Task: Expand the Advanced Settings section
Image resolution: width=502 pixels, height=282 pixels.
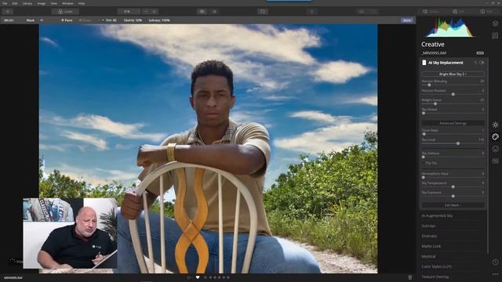Action: 453,123
